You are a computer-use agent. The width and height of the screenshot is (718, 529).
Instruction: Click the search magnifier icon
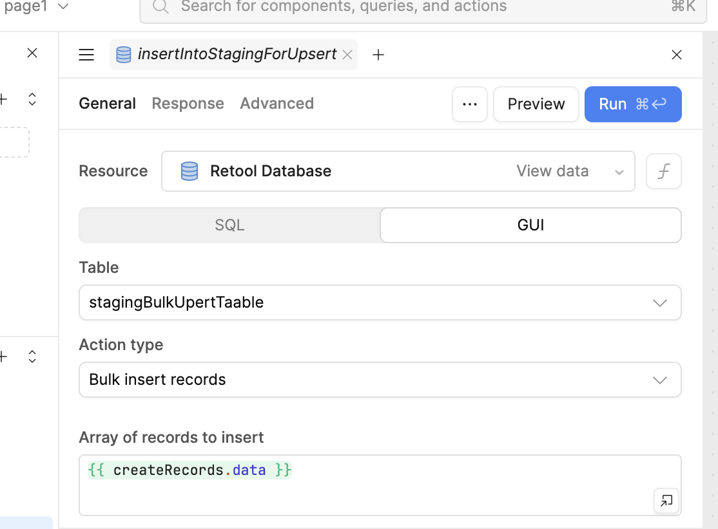[160, 6]
